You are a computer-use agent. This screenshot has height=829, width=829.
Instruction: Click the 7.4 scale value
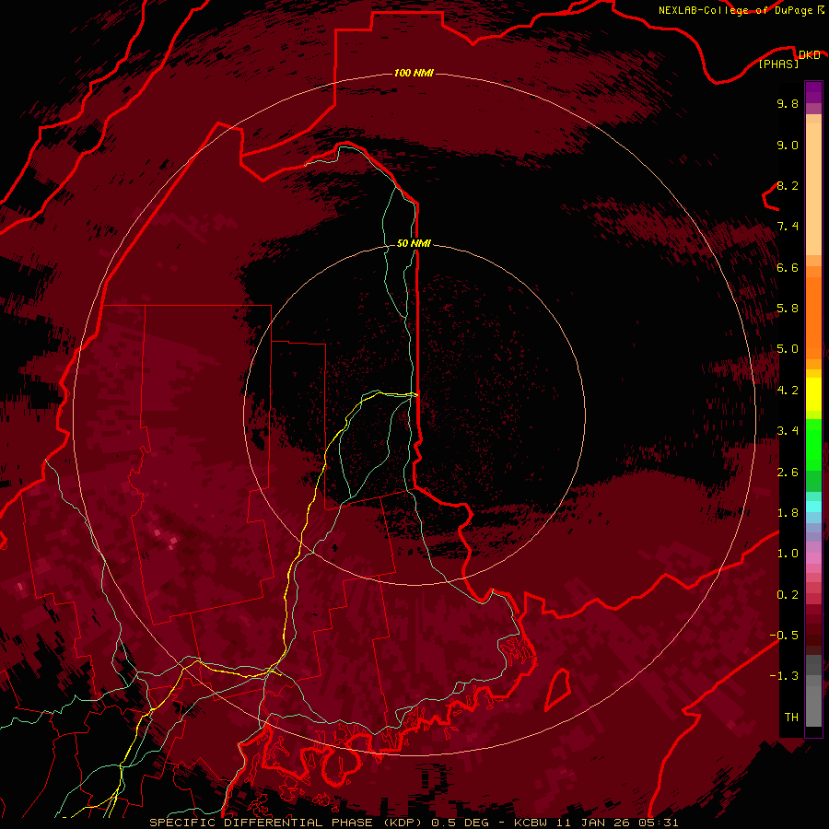pyautogui.click(x=788, y=227)
